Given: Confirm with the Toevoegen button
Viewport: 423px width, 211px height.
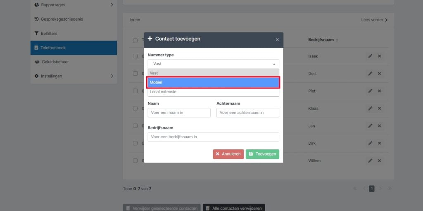Looking at the screenshot, I should [x=262, y=154].
